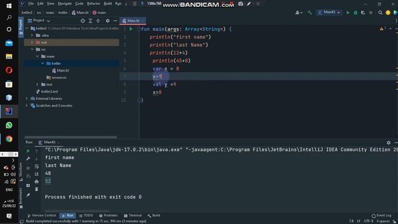This screenshot has height=224, width=398.
Task: Expand the test folder
Action: pos(37,85)
